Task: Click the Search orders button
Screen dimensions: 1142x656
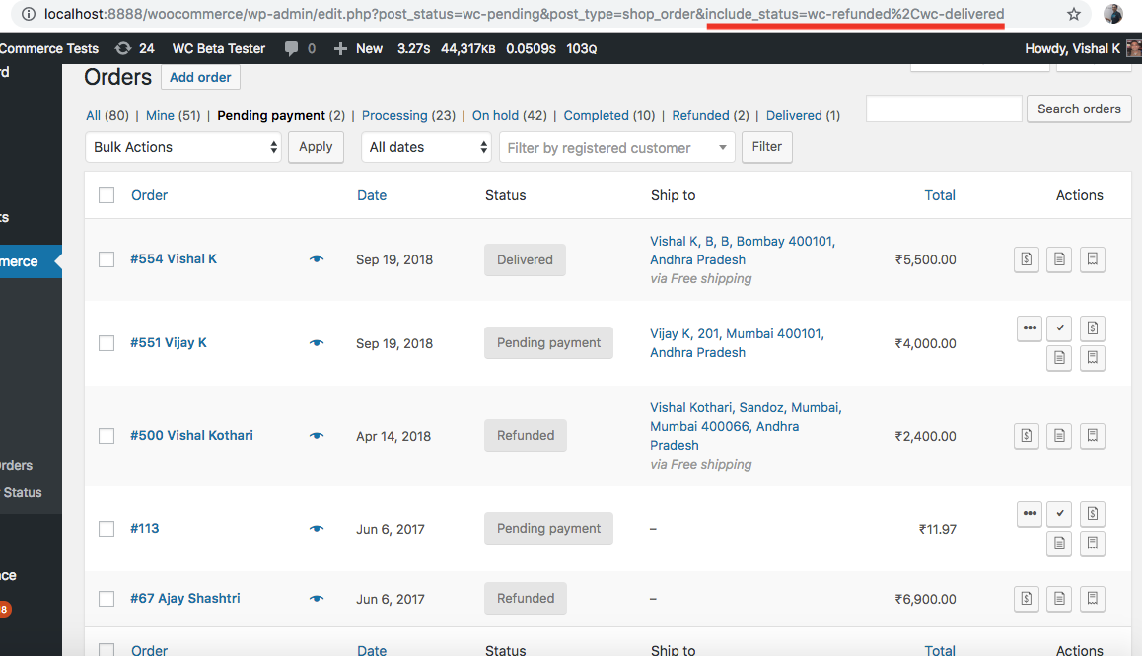Action: point(1079,109)
